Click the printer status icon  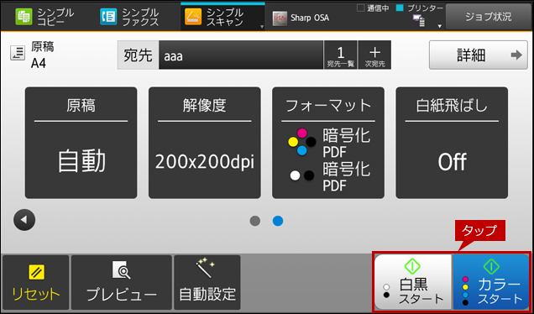click(x=418, y=21)
